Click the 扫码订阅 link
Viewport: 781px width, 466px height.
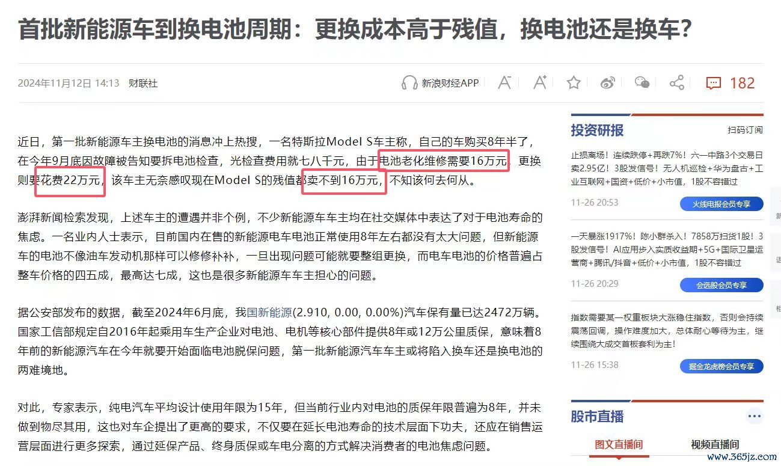745,130
